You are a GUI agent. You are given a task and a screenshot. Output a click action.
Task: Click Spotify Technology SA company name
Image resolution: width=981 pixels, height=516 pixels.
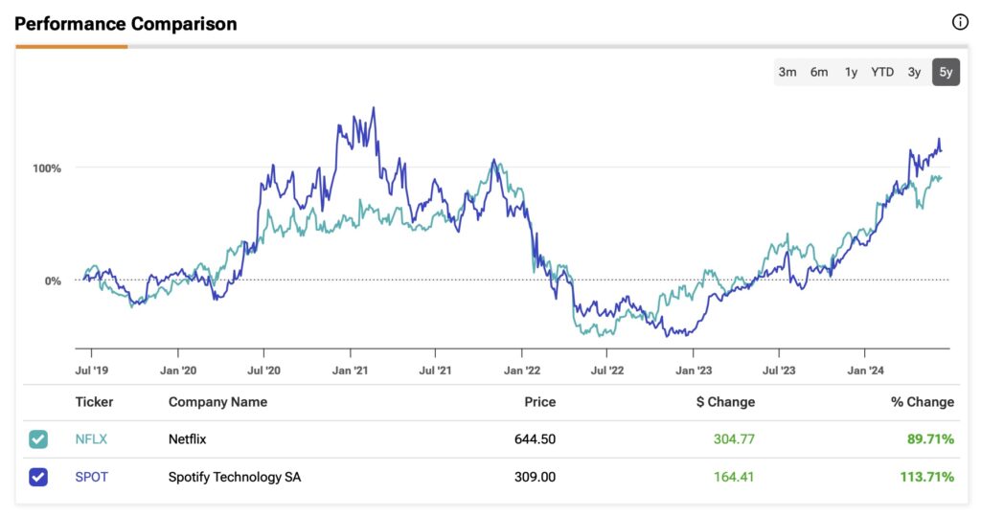235,477
